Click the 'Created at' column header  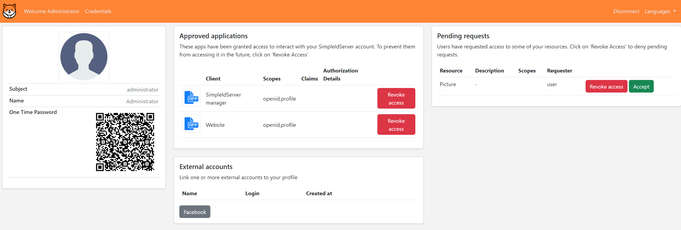(x=319, y=193)
